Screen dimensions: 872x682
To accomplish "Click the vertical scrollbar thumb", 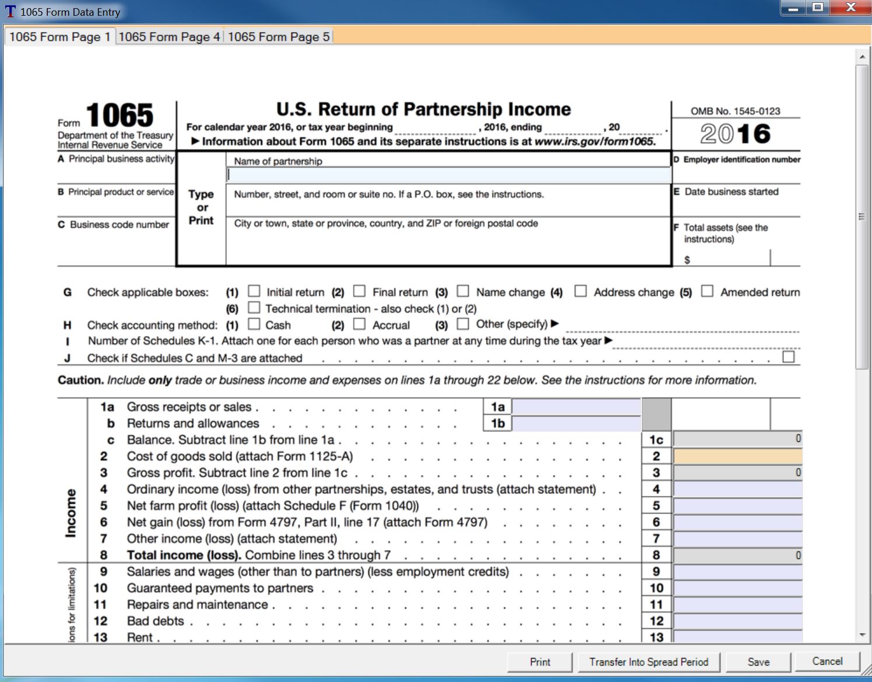I will coord(862,217).
